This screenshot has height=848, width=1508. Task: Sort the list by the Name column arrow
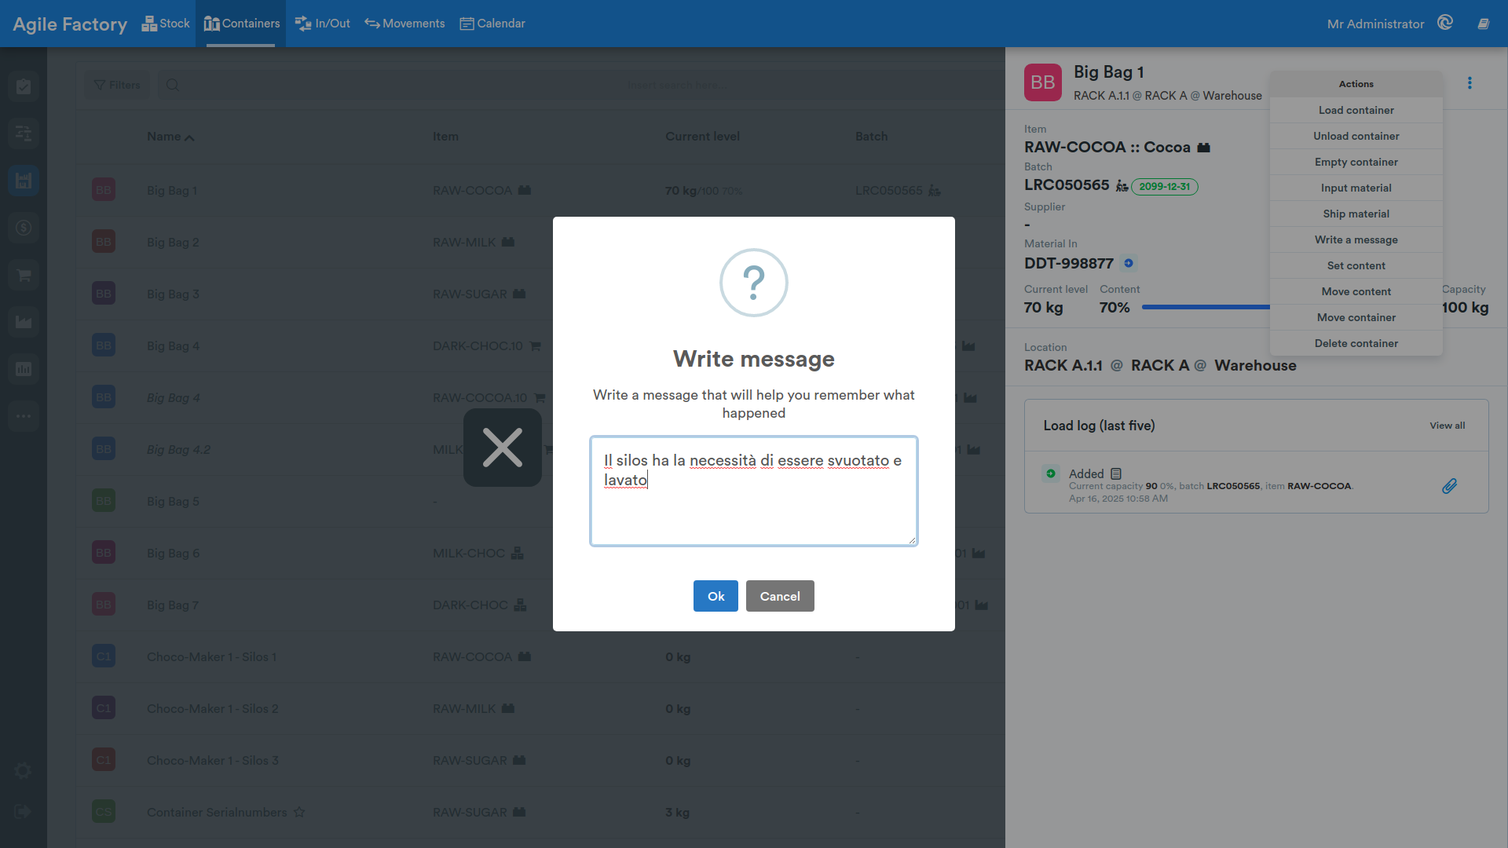tap(189, 137)
